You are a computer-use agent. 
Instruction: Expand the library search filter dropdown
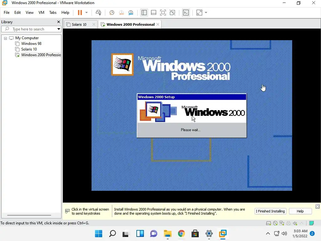tap(59, 29)
